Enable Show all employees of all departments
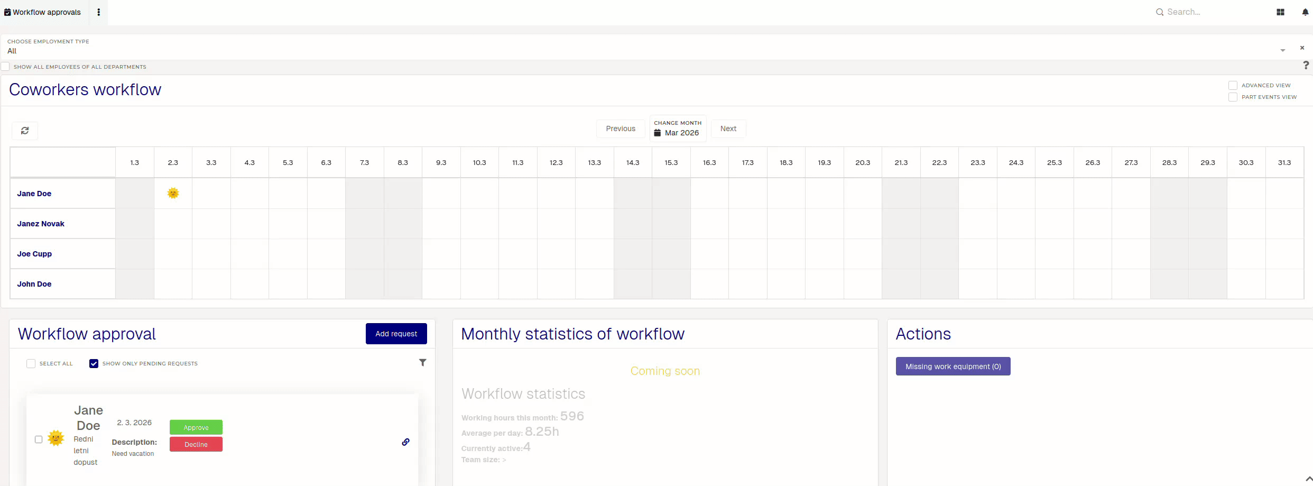The width and height of the screenshot is (1313, 486). click(5, 67)
